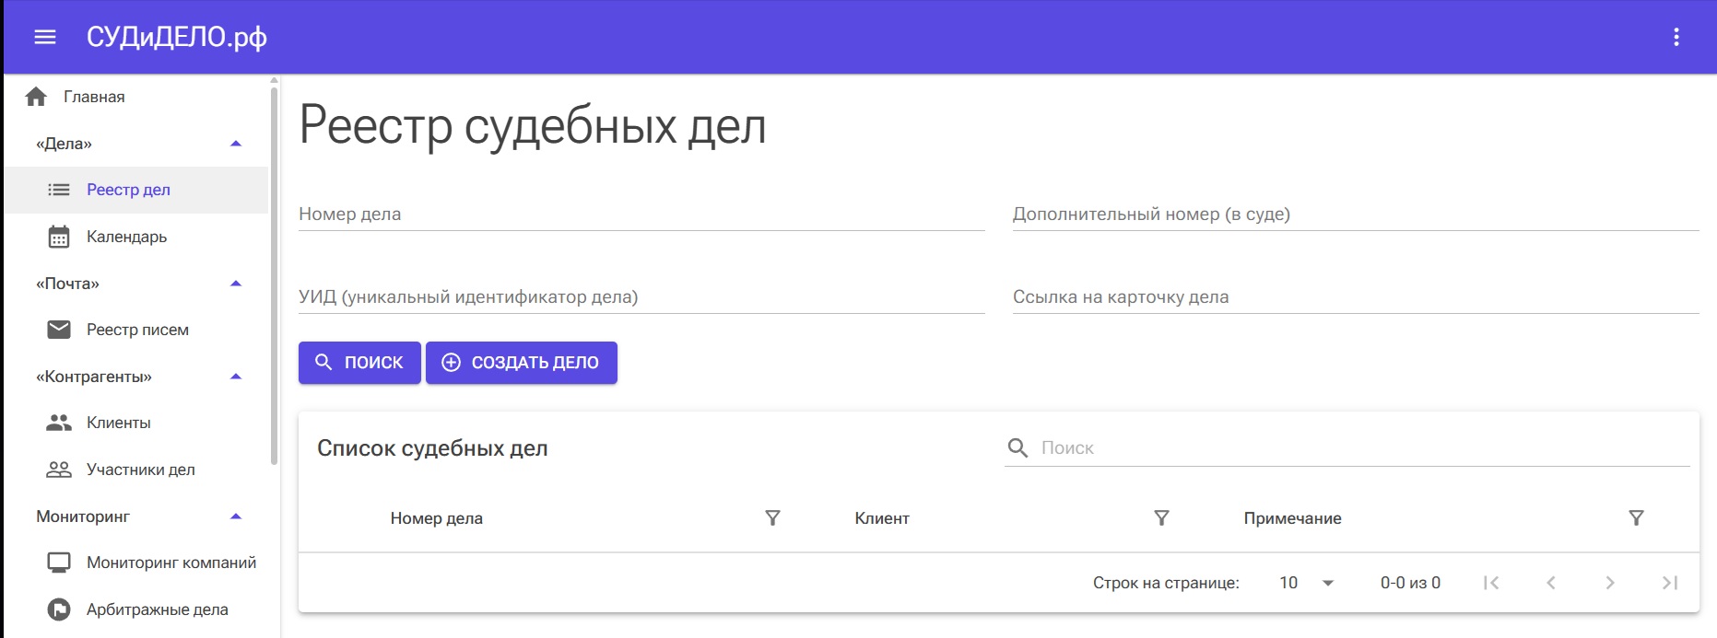Collapse the «Контрагенты» sidebar section
This screenshot has width=1717, height=638.
pos(235,377)
